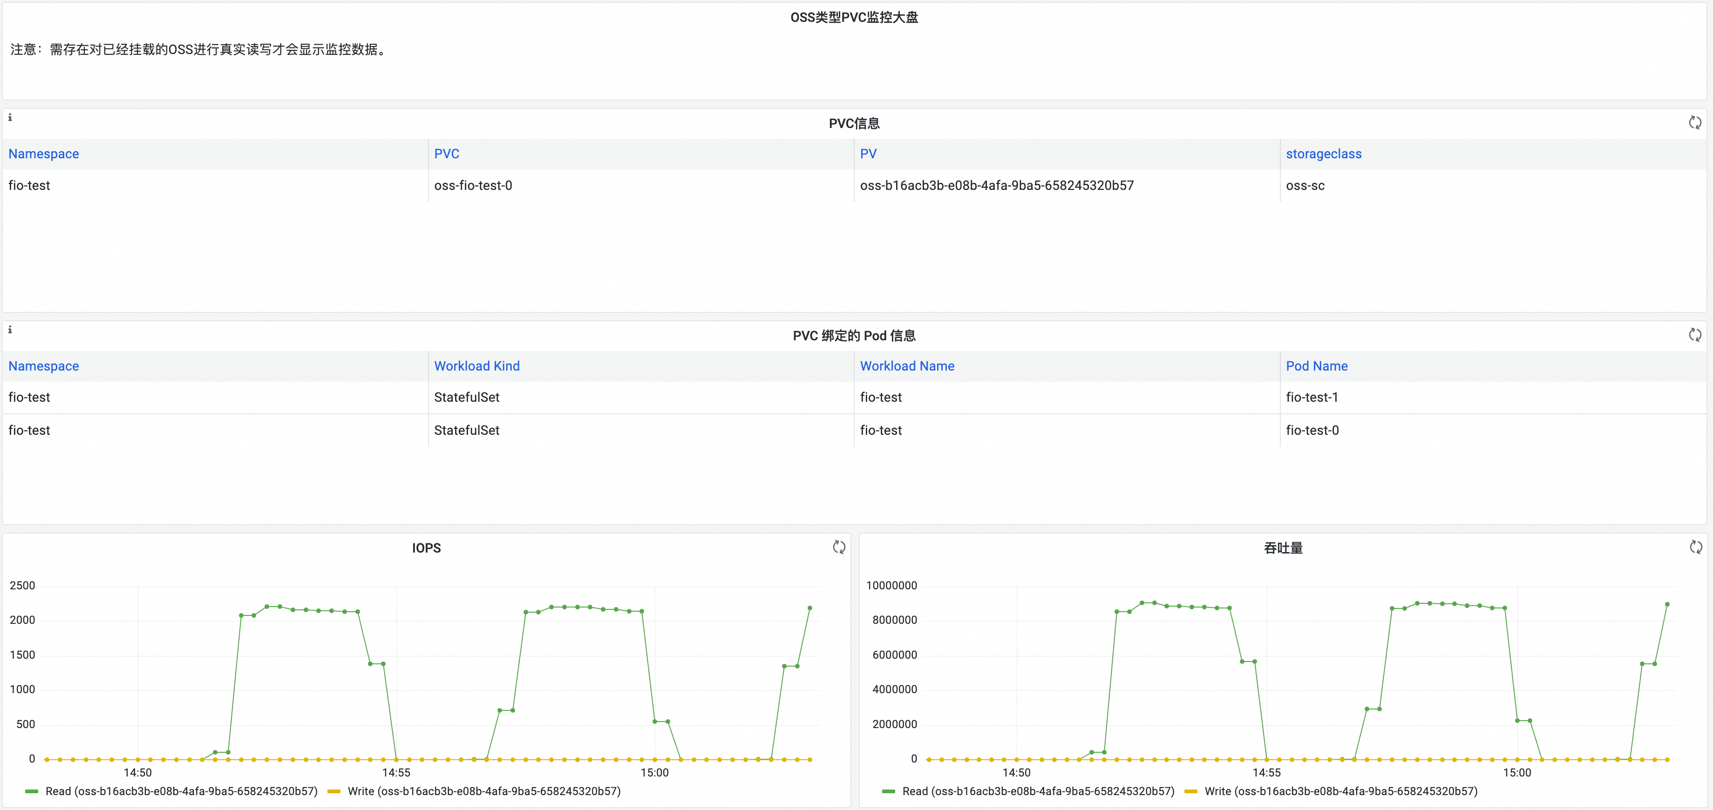1713x810 pixels.
Task: Open info icon of PVC信息 panel
Action: point(10,118)
